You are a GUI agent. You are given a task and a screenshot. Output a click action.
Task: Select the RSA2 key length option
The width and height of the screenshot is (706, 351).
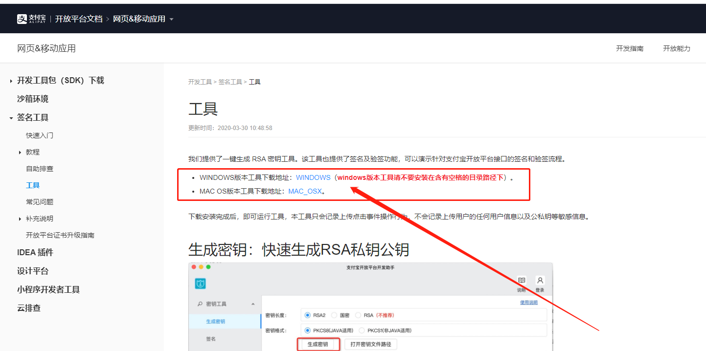coord(308,315)
